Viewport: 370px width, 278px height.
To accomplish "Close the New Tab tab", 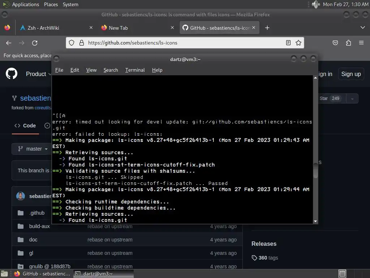I will [x=172, y=28].
